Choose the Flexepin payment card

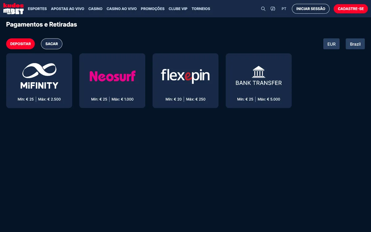(x=185, y=81)
